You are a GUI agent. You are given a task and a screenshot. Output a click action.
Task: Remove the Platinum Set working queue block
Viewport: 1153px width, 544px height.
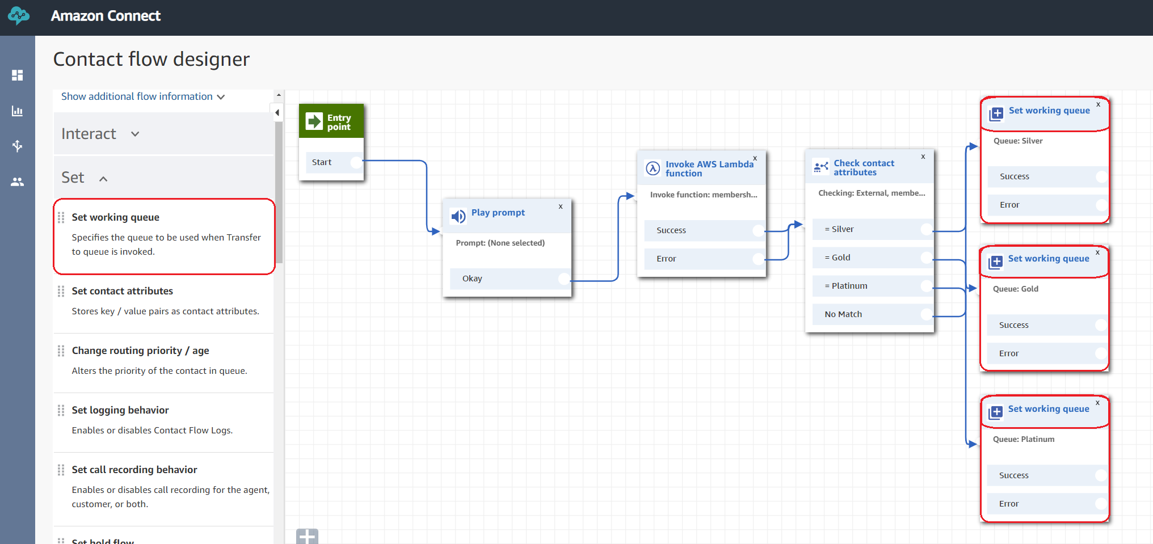coord(1098,403)
